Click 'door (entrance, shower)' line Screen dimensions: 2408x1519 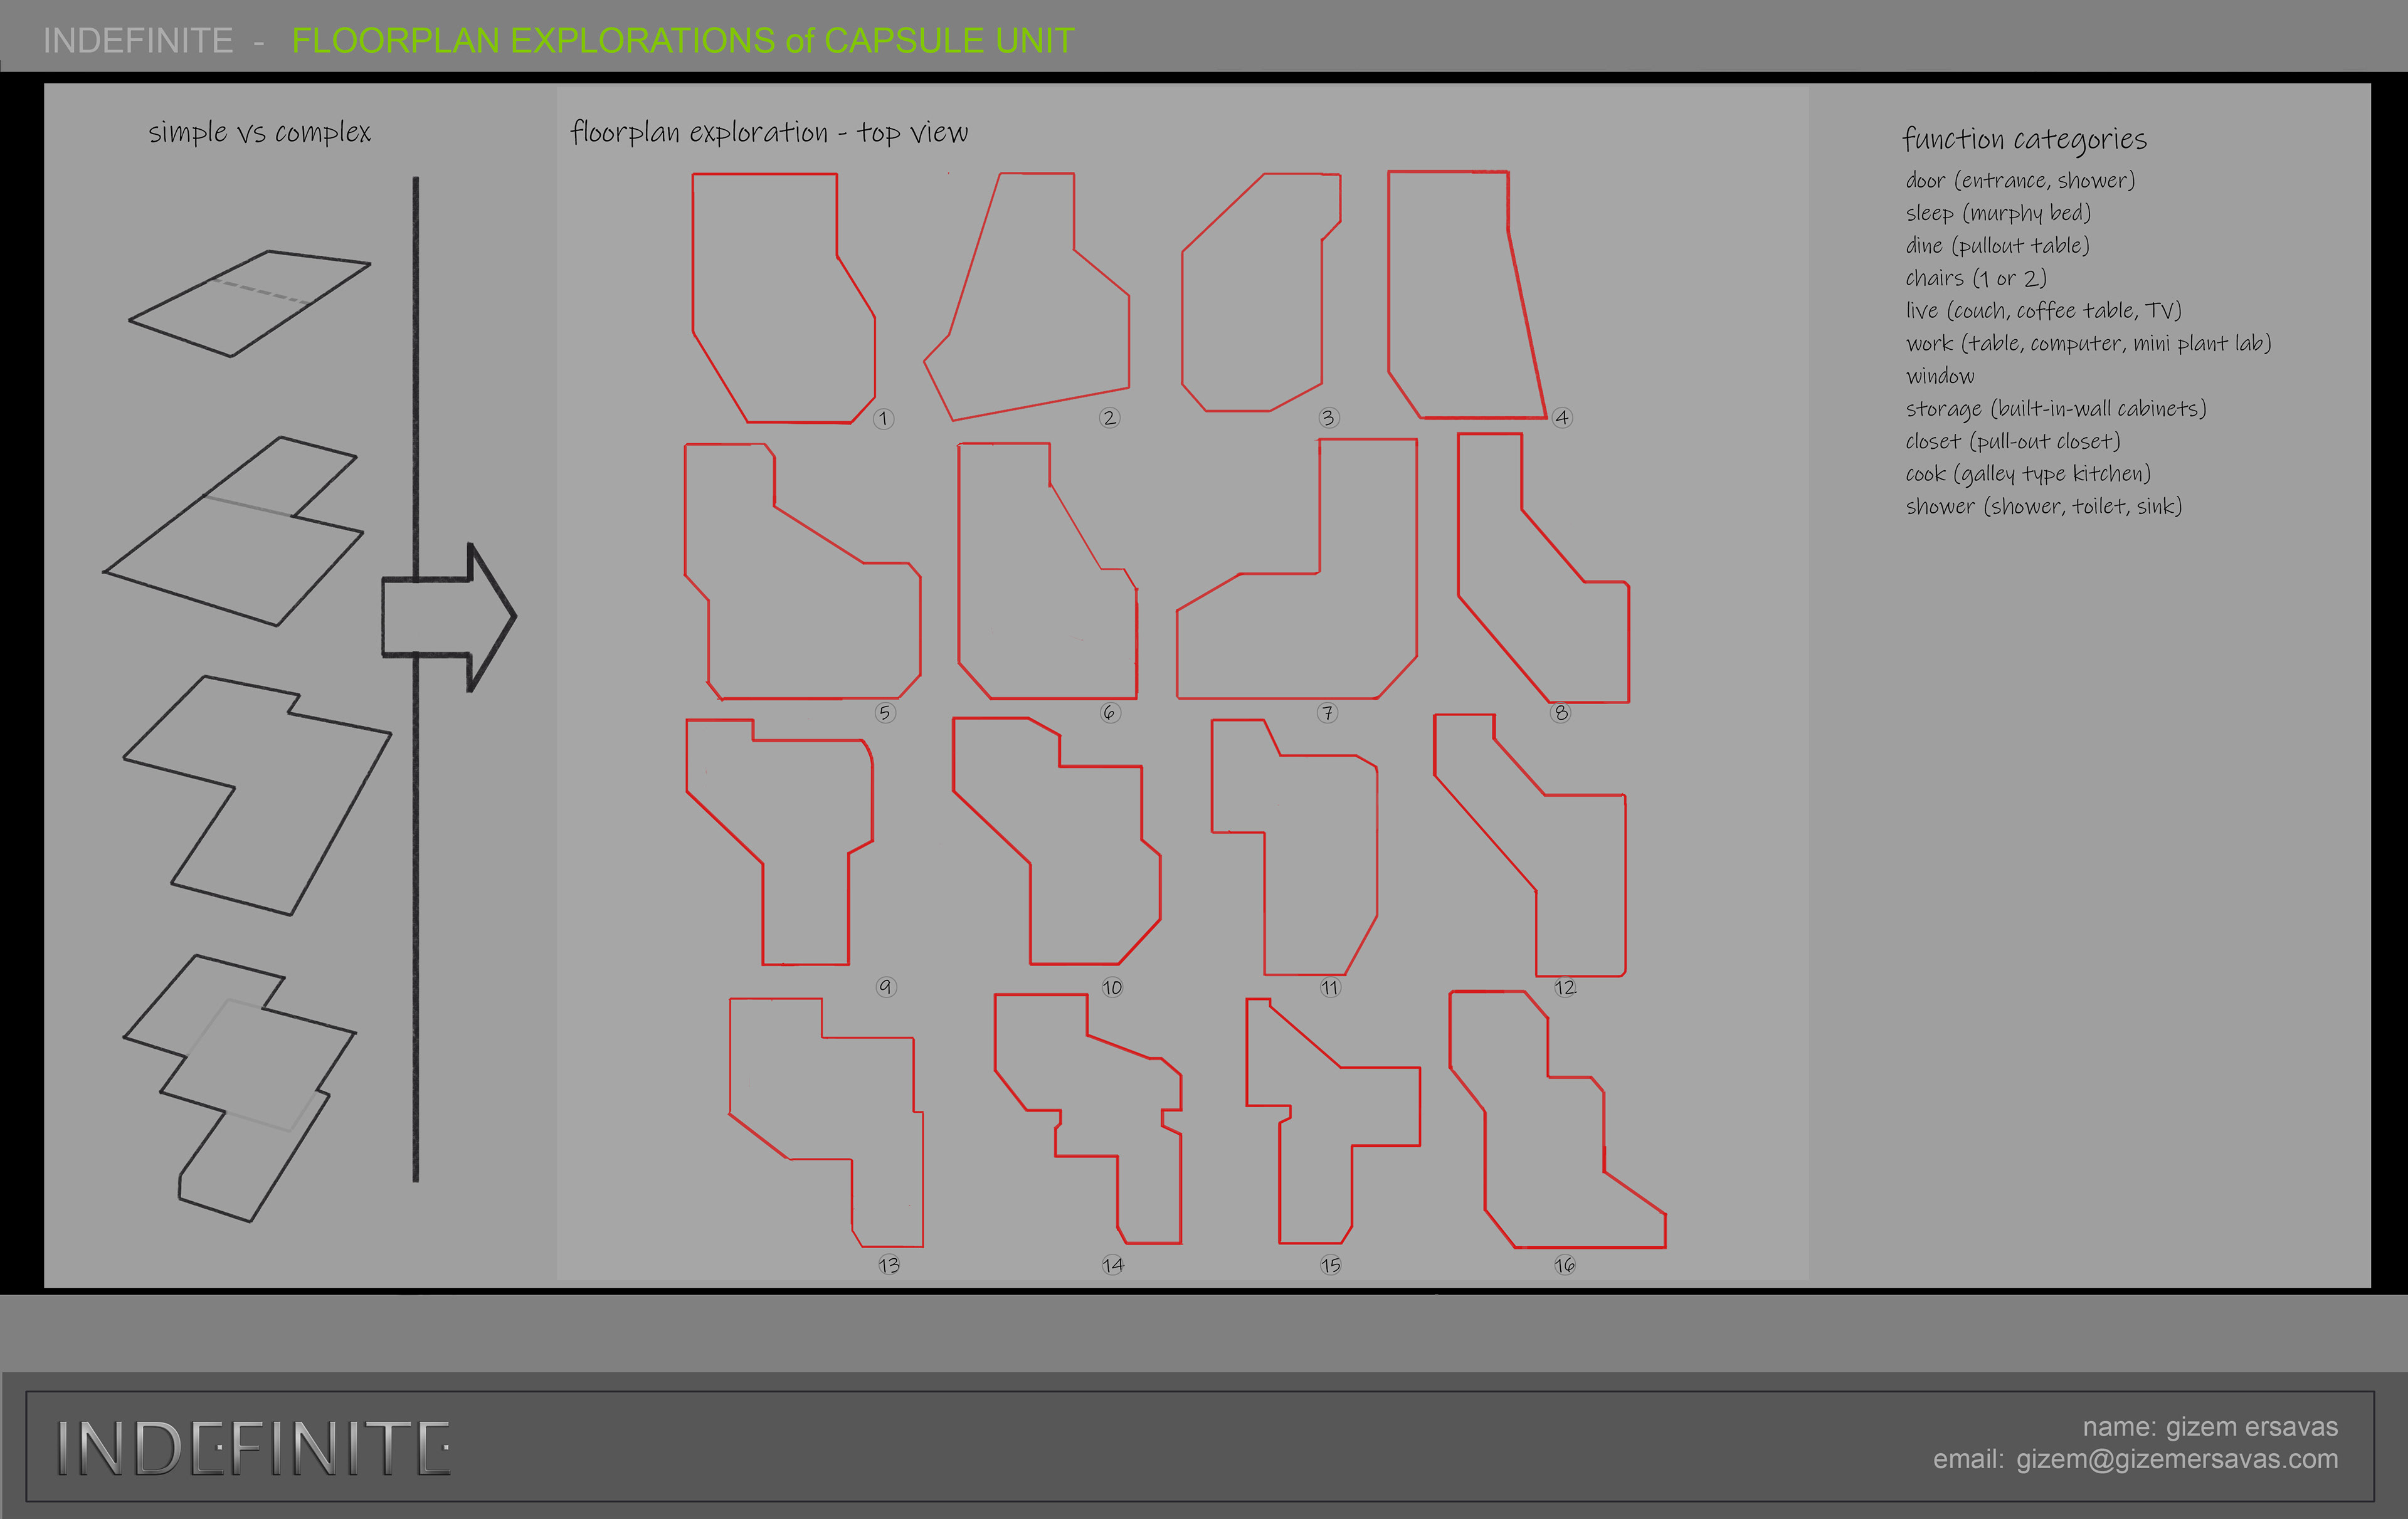2020,180
